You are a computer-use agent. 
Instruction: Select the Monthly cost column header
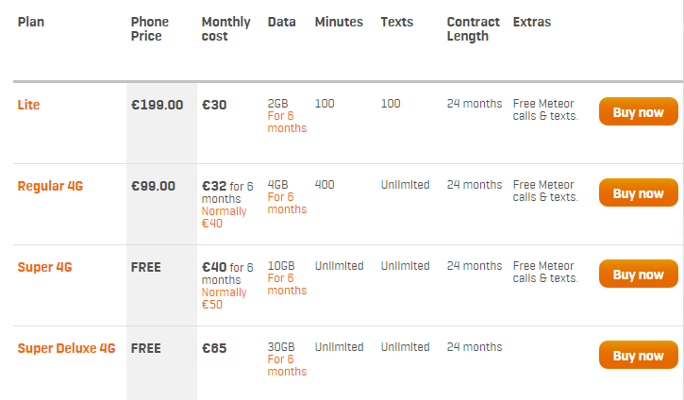coord(226,29)
